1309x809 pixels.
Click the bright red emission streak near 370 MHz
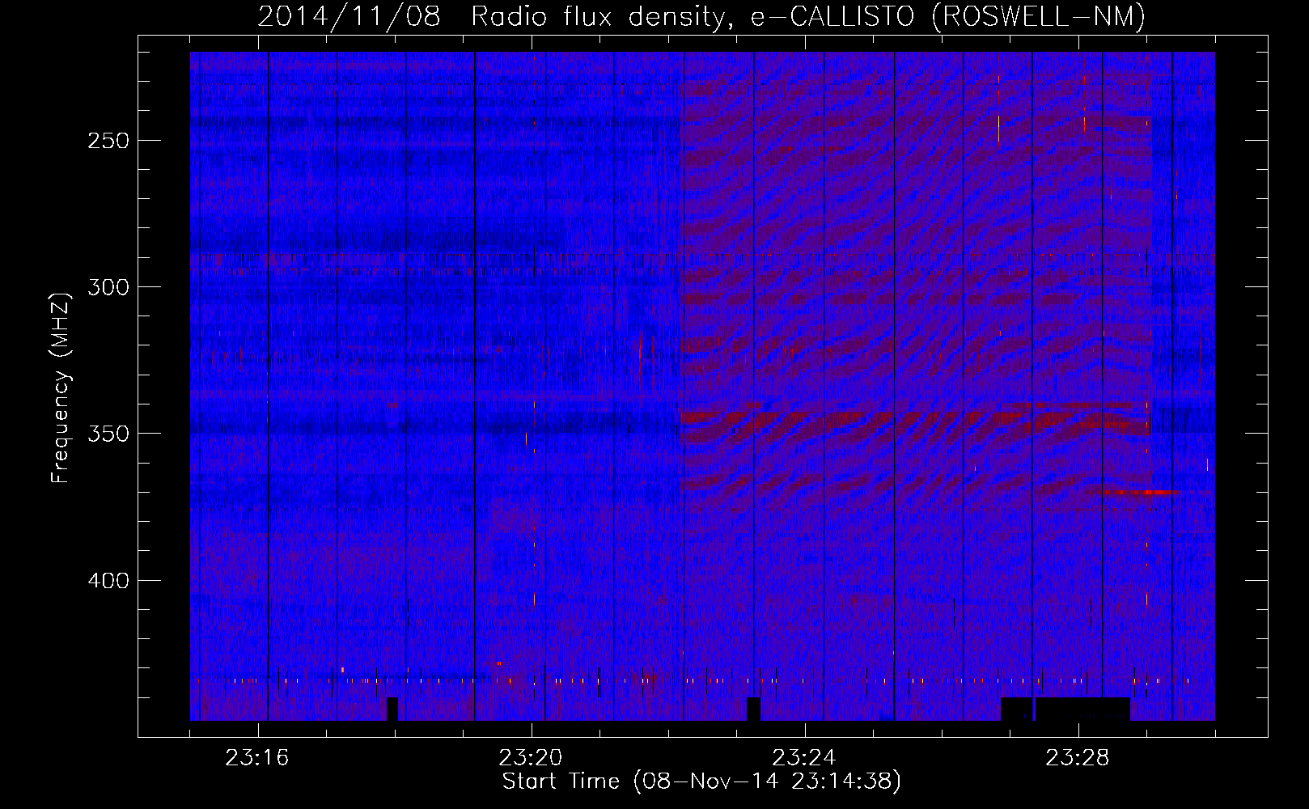tap(1137, 491)
